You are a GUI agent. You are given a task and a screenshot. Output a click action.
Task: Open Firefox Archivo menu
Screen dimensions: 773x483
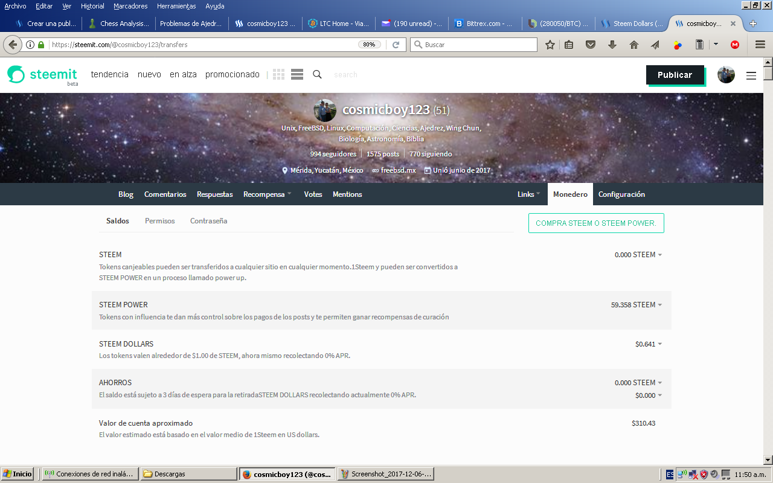(15, 6)
